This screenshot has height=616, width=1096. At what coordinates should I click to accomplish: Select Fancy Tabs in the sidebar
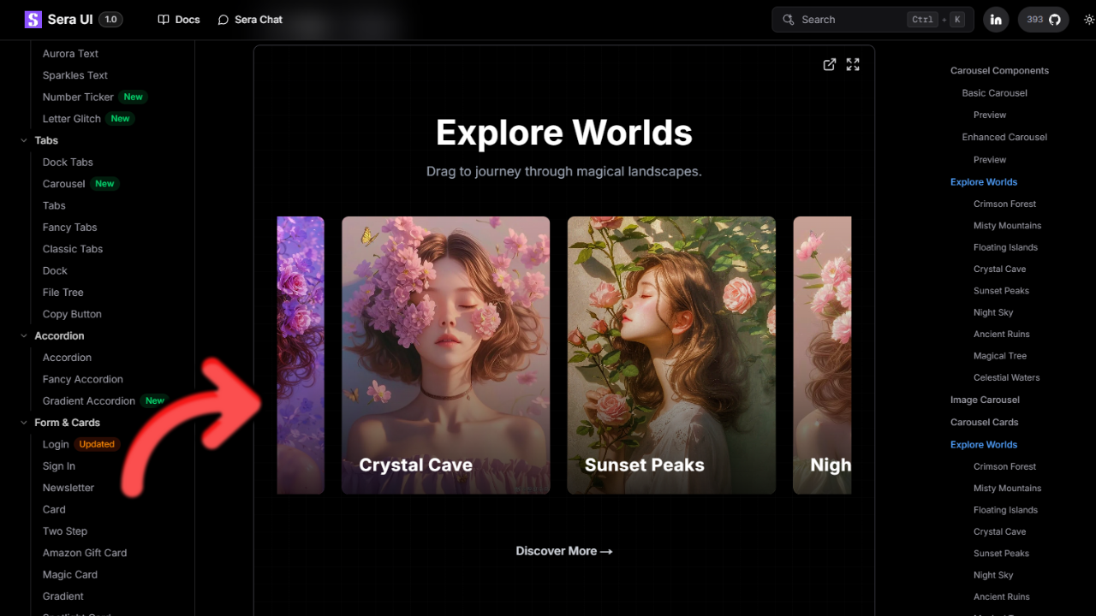tap(70, 228)
